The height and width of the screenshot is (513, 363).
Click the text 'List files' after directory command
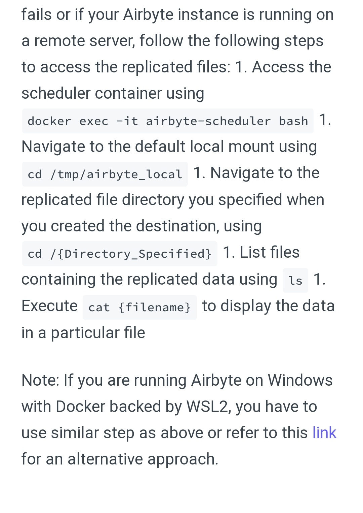(x=270, y=252)
